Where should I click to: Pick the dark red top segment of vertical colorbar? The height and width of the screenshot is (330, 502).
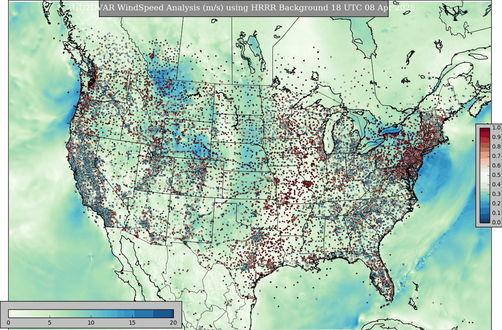click(485, 130)
